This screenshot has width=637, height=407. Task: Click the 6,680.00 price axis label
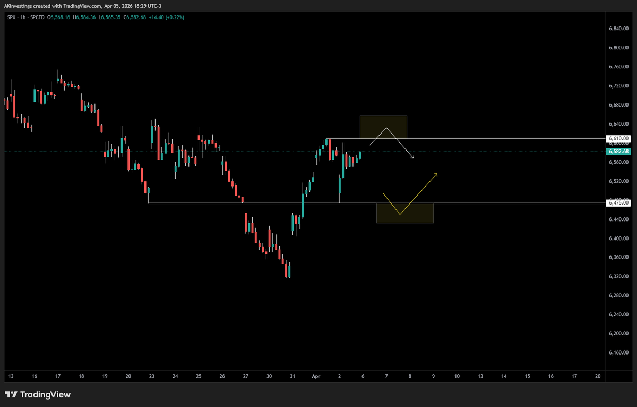(618, 105)
